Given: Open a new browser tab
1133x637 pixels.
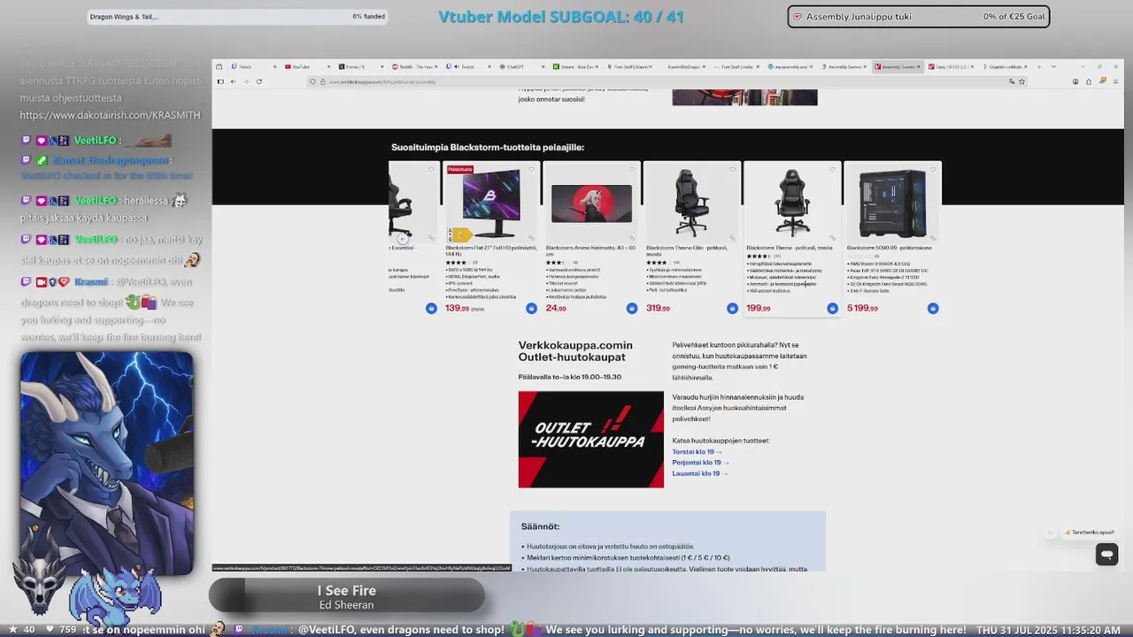Looking at the screenshot, I should pyautogui.click(x=1040, y=66).
